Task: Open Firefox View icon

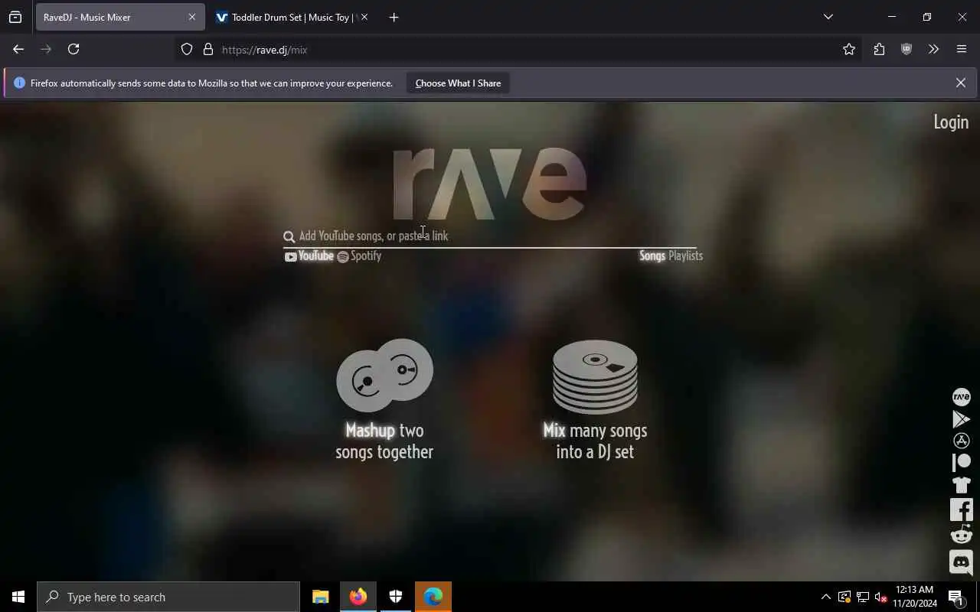Action: point(15,17)
